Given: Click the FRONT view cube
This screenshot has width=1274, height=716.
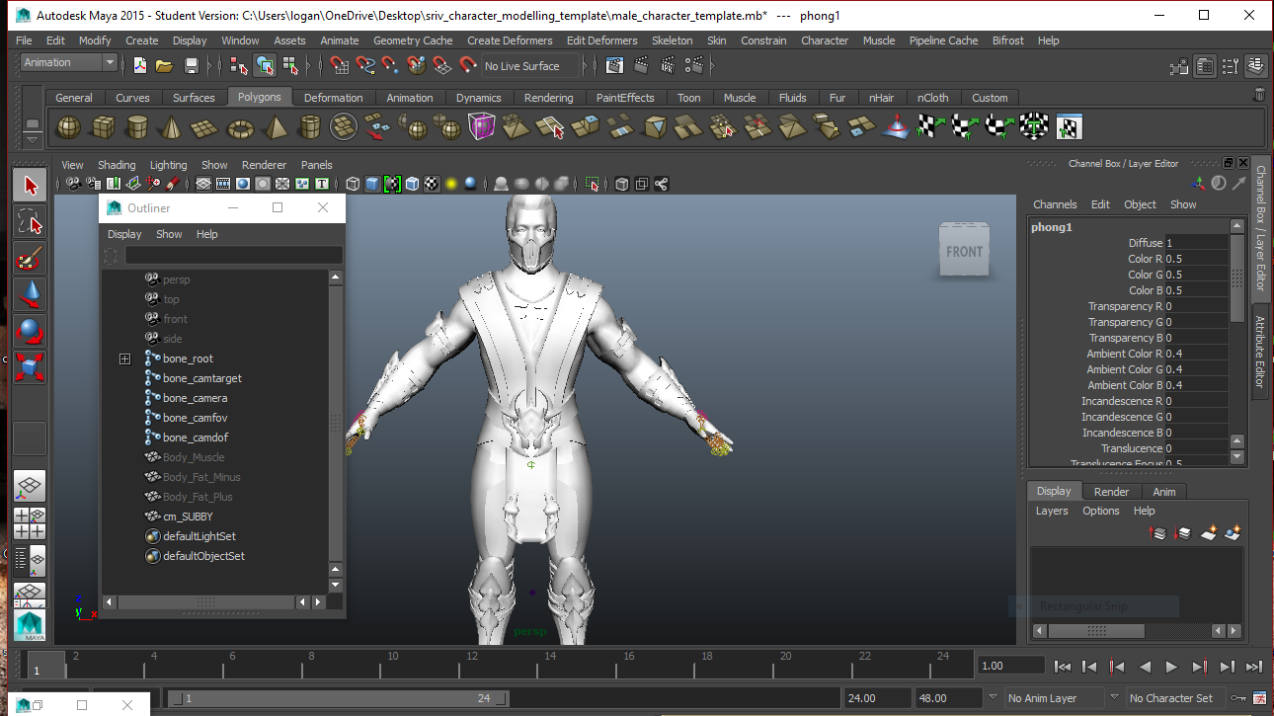Looking at the screenshot, I should pos(963,252).
